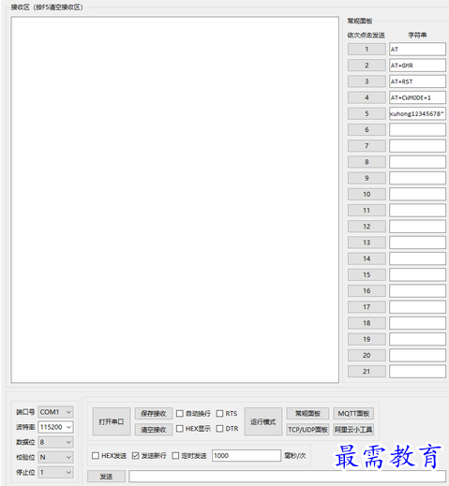Viewport: 449px width, 486px height.
Task: Click the 1000 interval field
Action: tap(247, 455)
